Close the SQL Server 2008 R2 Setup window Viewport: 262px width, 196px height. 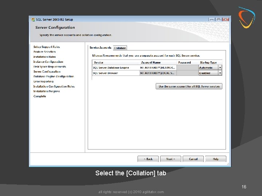tap(226, 20)
